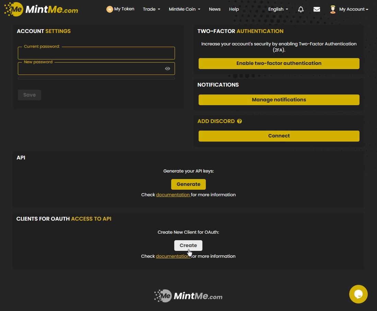Screen dimensions: 377x311
Task: Click the footer MintMe logo
Action: [188, 296]
